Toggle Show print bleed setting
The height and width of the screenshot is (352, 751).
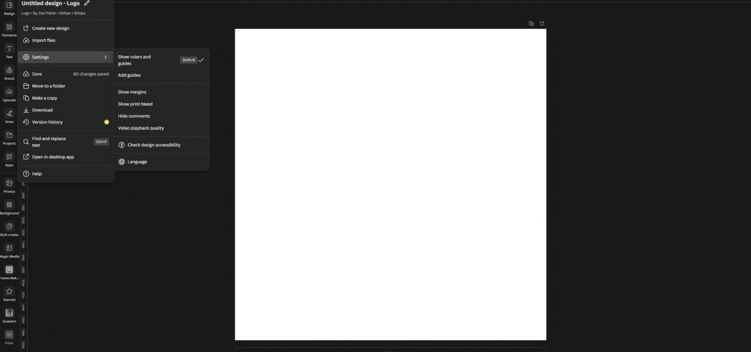click(161, 104)
